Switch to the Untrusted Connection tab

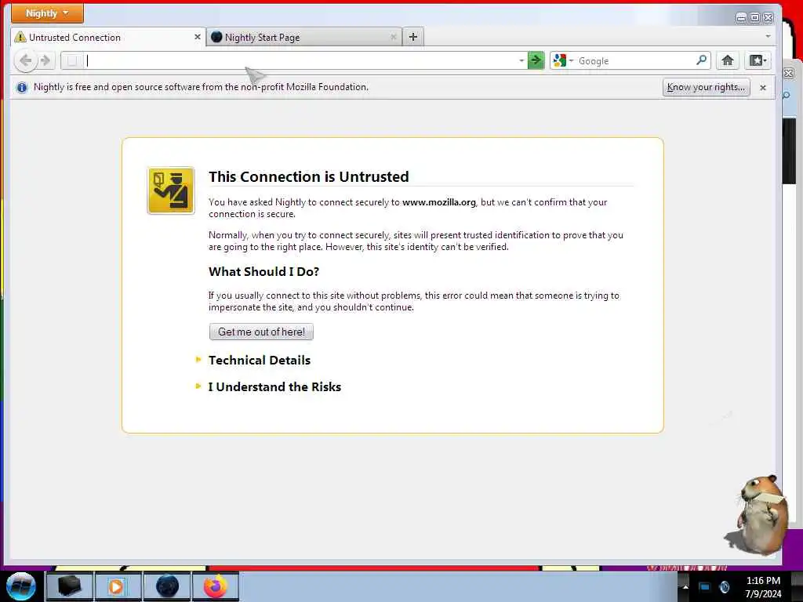108,38
